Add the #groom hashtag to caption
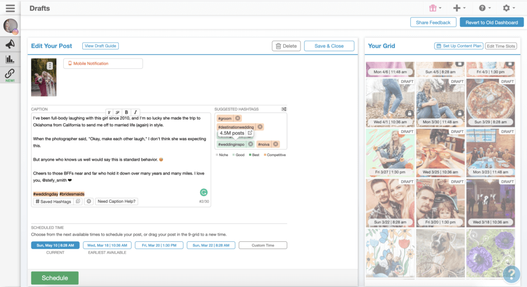This screenshot has height=287, width=527. point(225,118)
